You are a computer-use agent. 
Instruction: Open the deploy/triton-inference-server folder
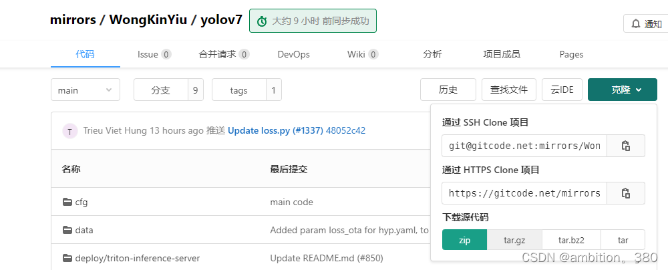click(x=137, y=259)
